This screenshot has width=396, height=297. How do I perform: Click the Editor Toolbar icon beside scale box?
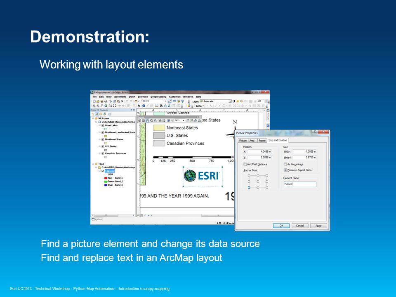170,101
